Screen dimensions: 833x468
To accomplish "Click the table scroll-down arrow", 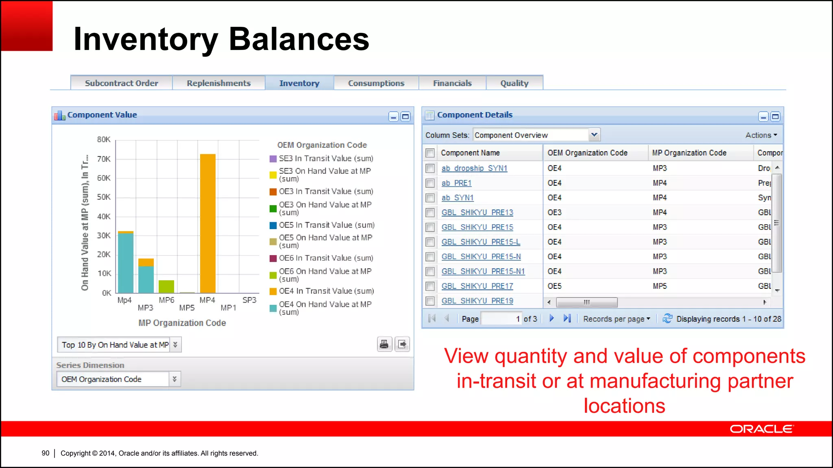I will point(777,290).
